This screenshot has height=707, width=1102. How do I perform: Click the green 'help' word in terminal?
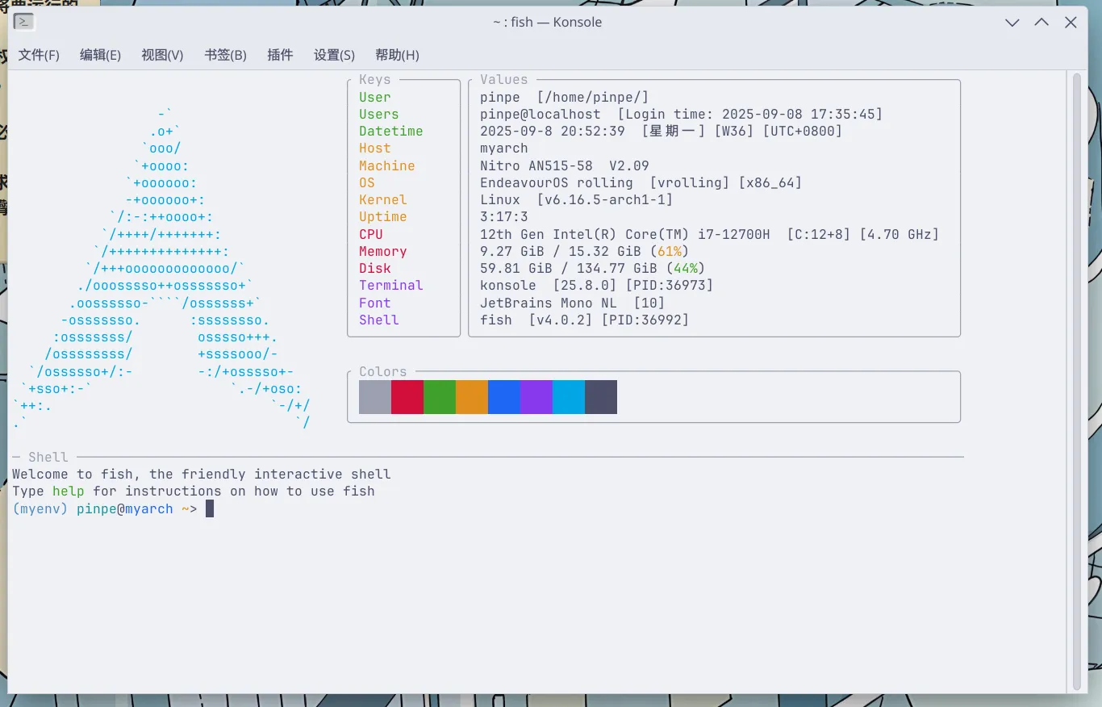tap(69, 491)
